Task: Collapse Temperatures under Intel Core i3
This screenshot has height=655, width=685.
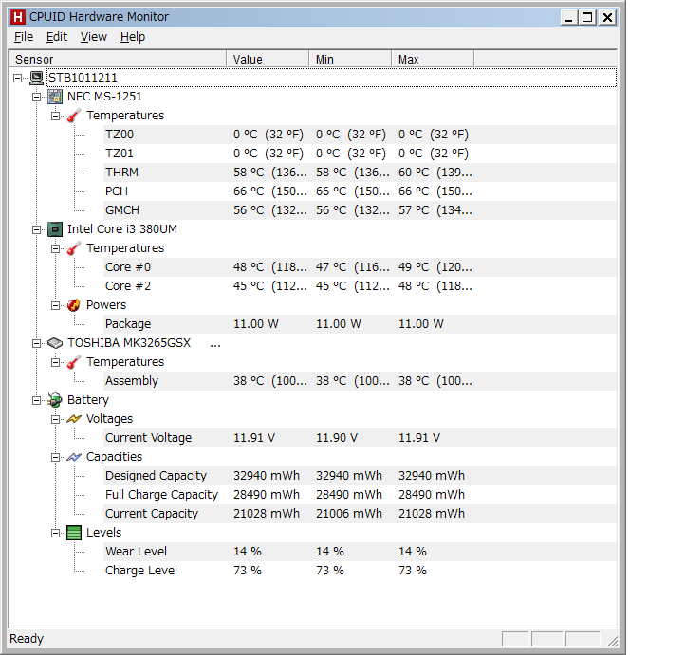Action: 55,248
